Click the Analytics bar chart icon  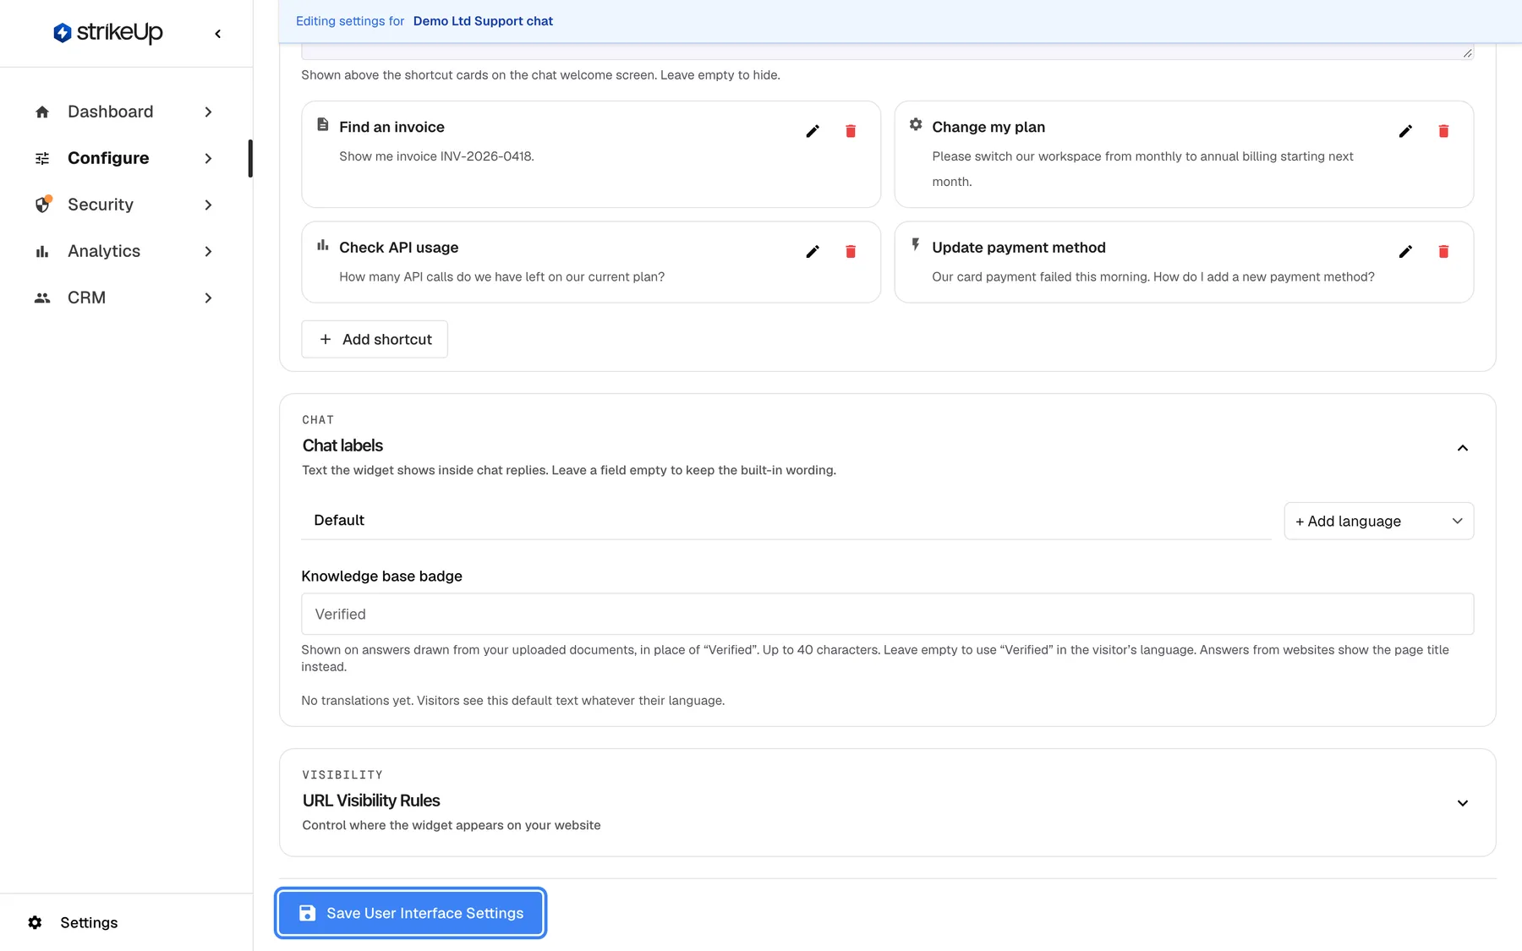42,251
